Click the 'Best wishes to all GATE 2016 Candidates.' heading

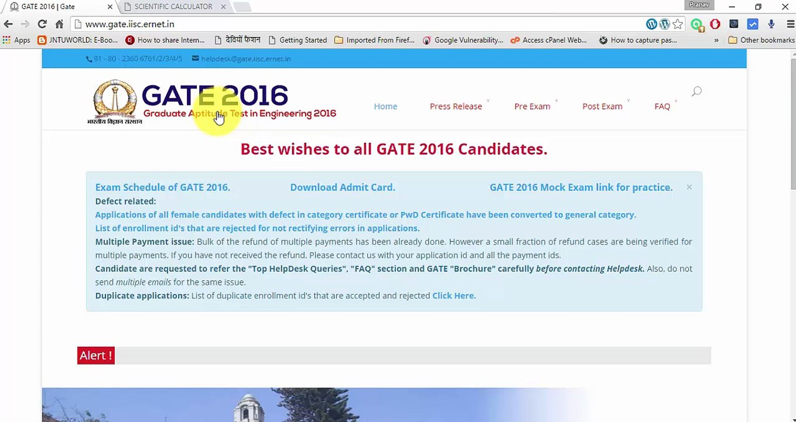[x=394, y=149]
